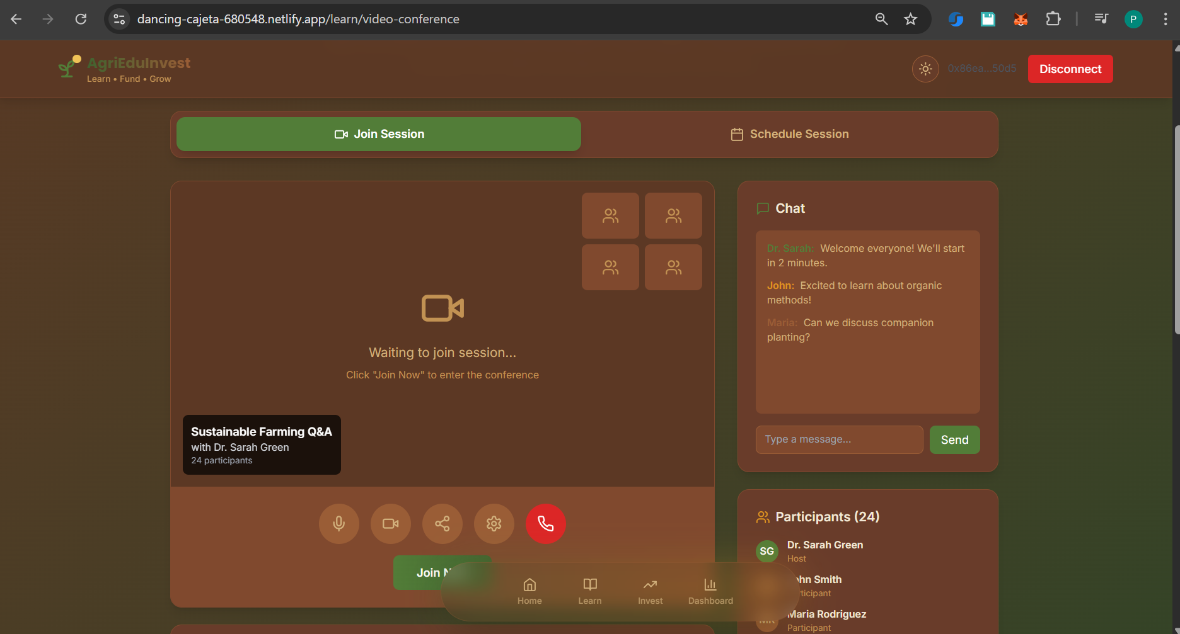Open Home in bottom navigation
This screenshot has height=634, width=1180.
[x=529, y=591]
